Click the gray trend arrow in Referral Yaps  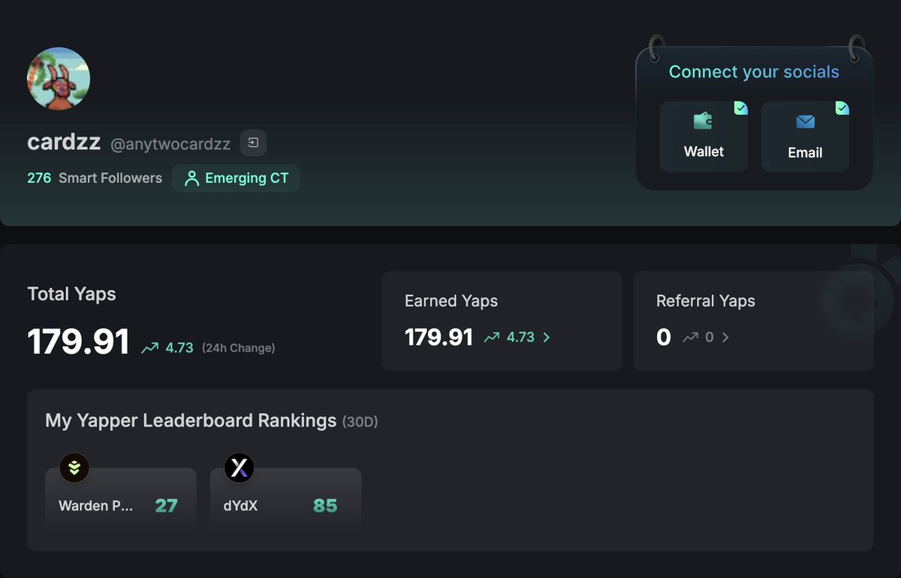click(690, 337)
